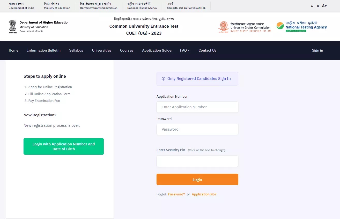Open the Contact Us menu item

pyautogui.click(x=208, y=50)
